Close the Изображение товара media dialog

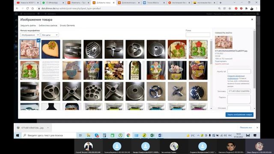click(x=252, y=19)
